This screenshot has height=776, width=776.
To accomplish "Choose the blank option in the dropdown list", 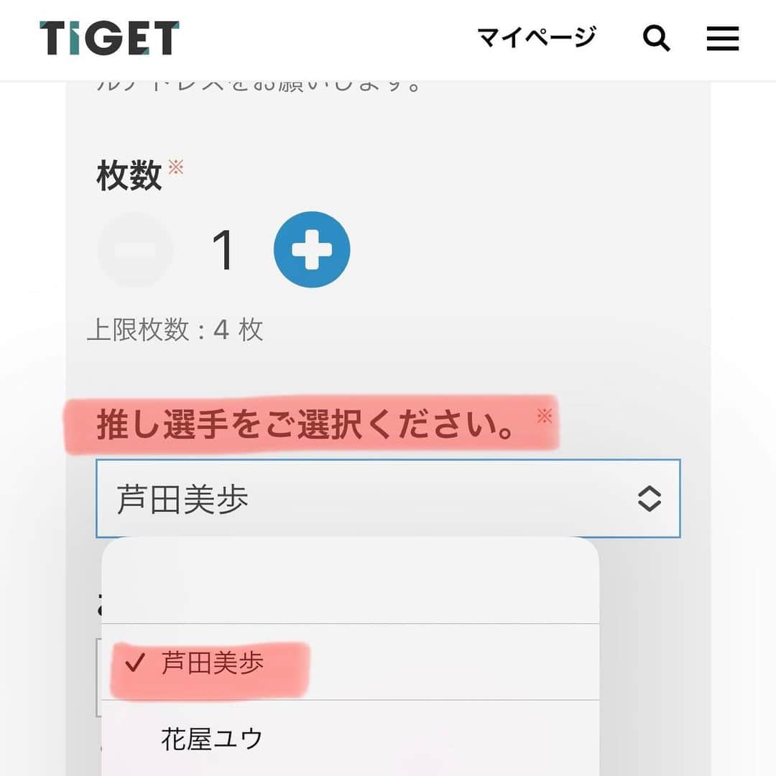I will tap(351, 586).
